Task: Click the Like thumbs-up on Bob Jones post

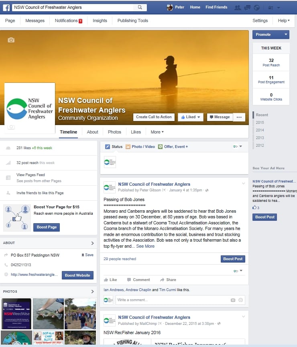Action: click(x=106, y=280)
